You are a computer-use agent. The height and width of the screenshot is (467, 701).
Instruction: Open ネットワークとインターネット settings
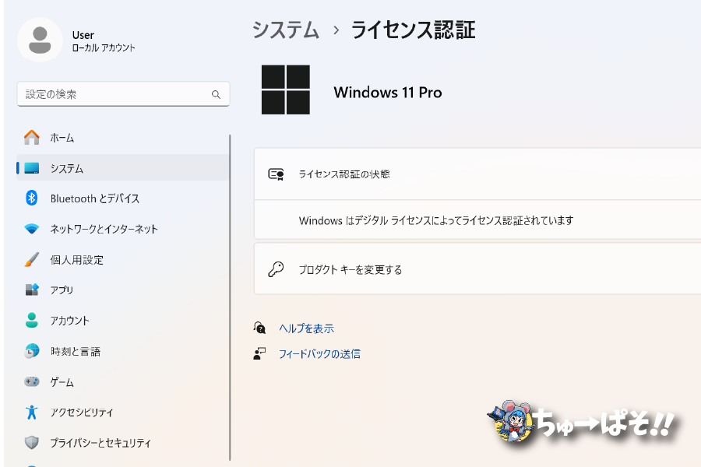click(x=123, y=229)
